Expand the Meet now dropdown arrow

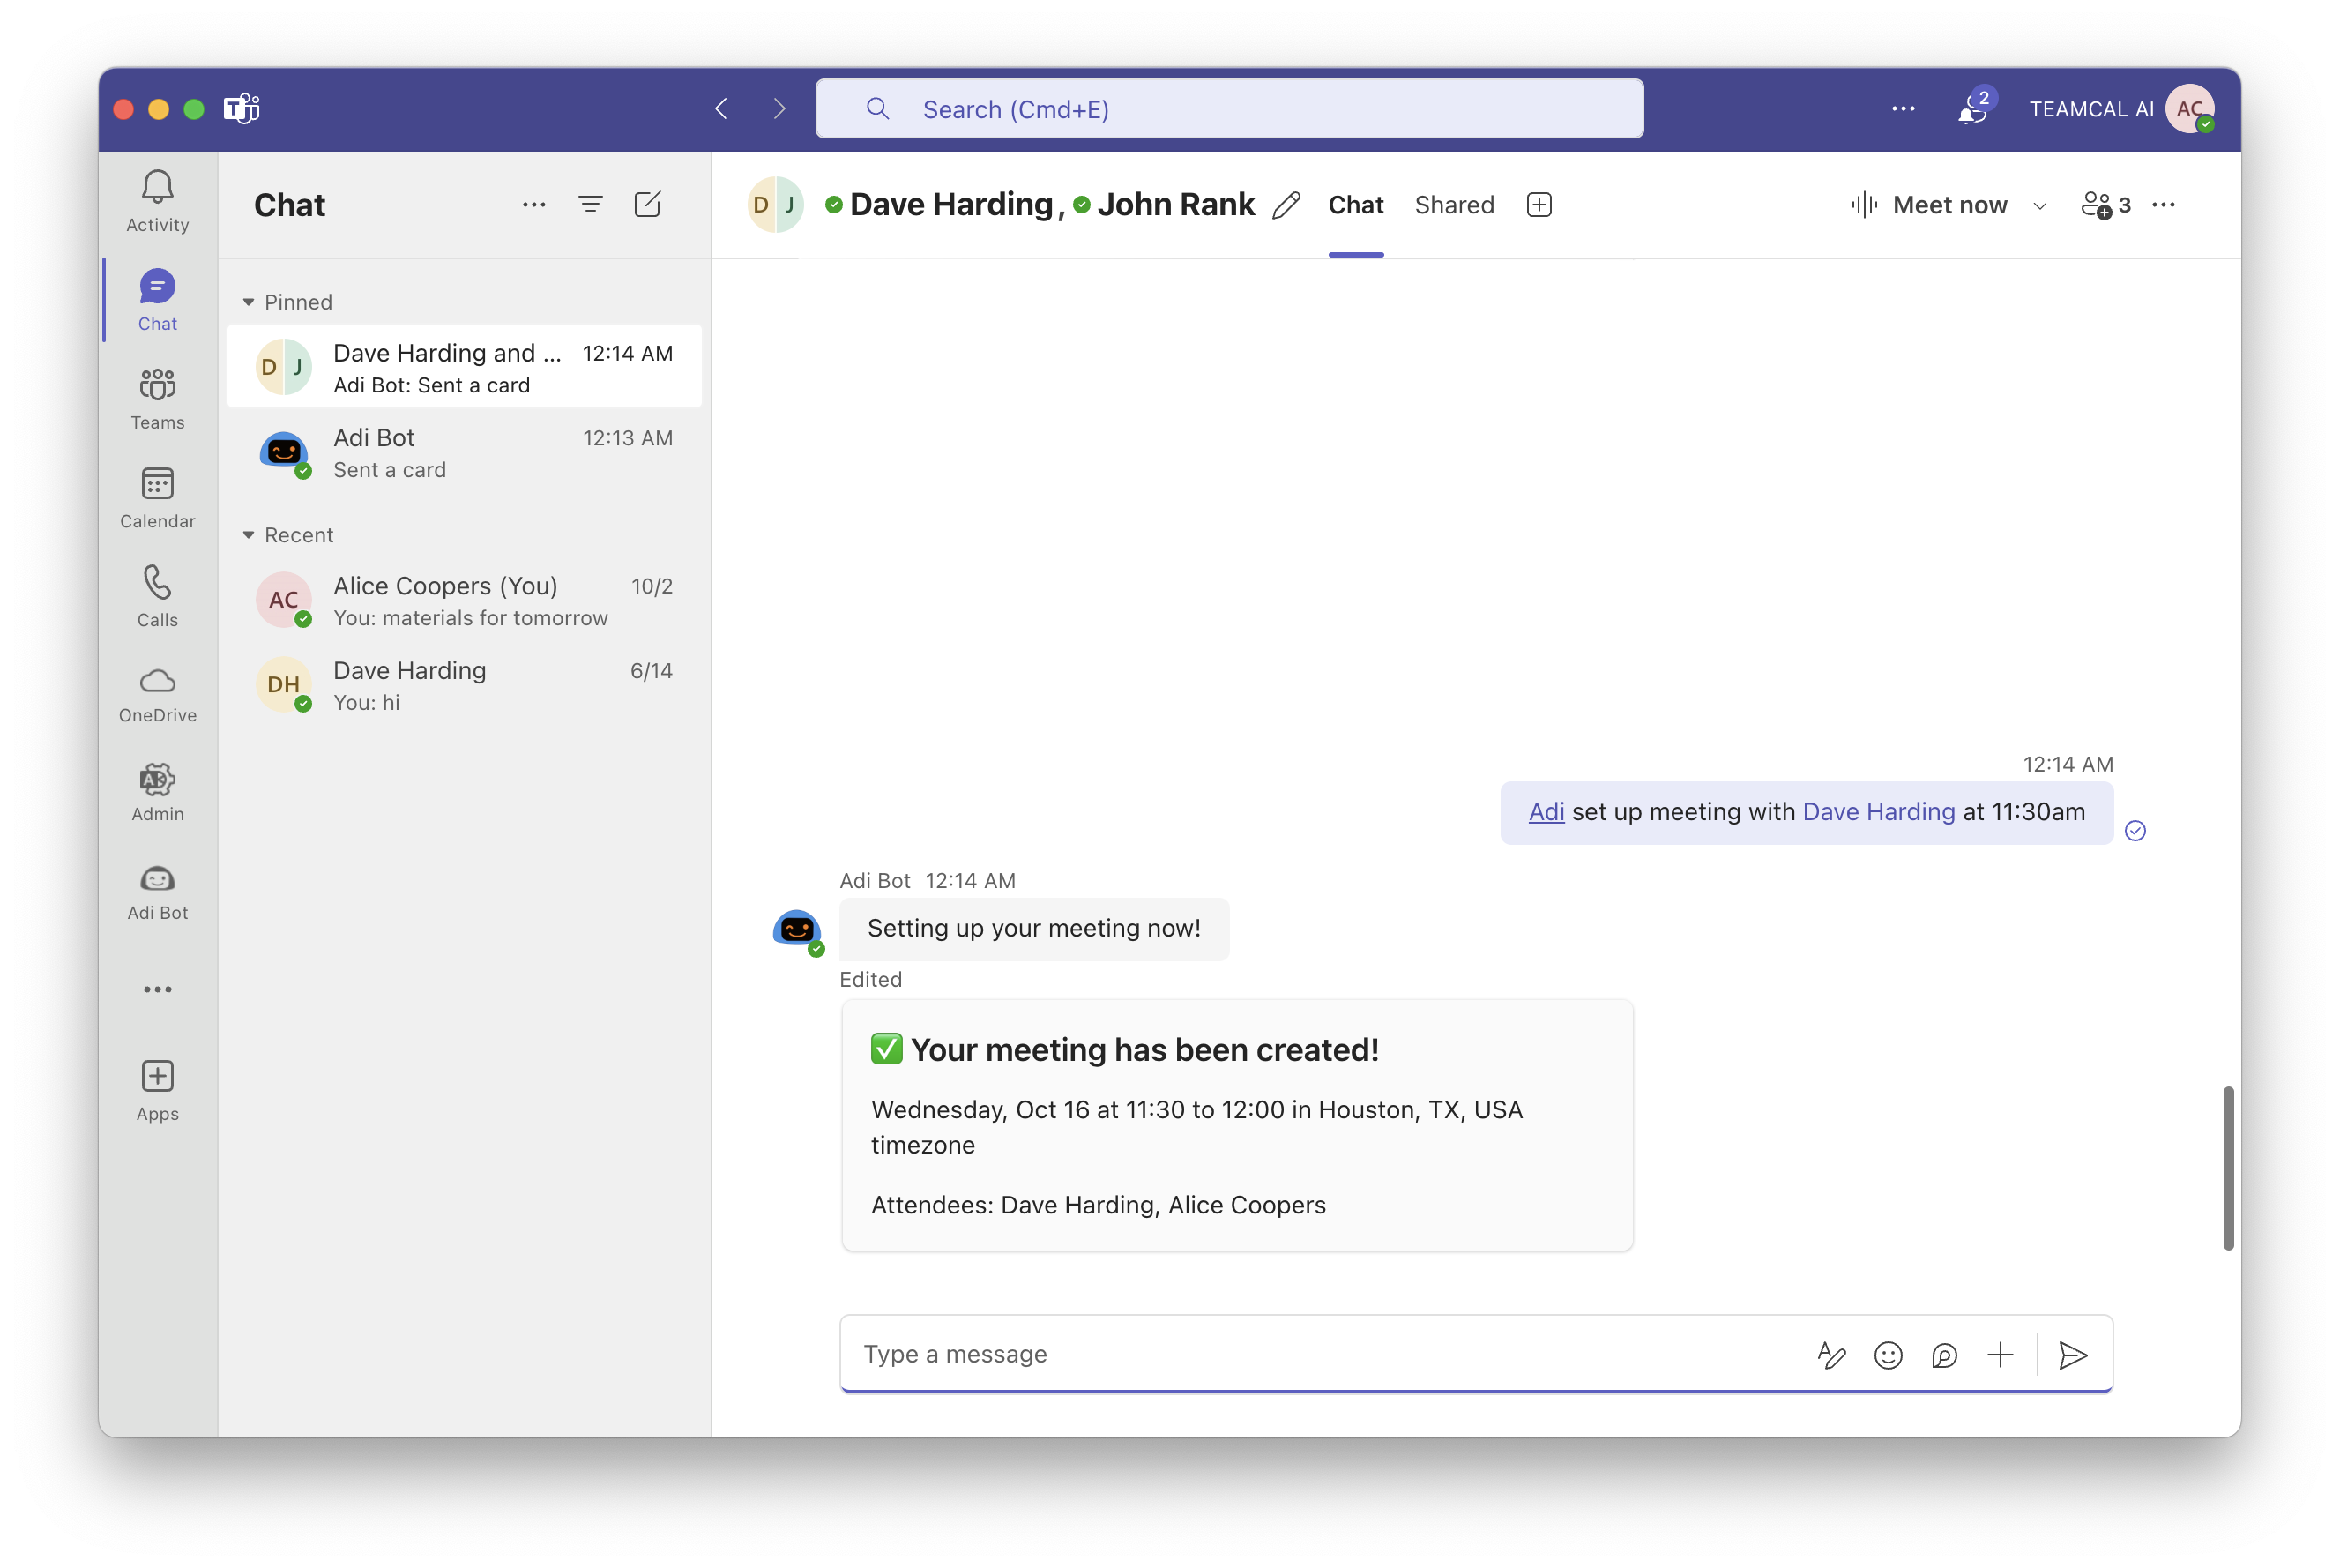(2039, 206)
